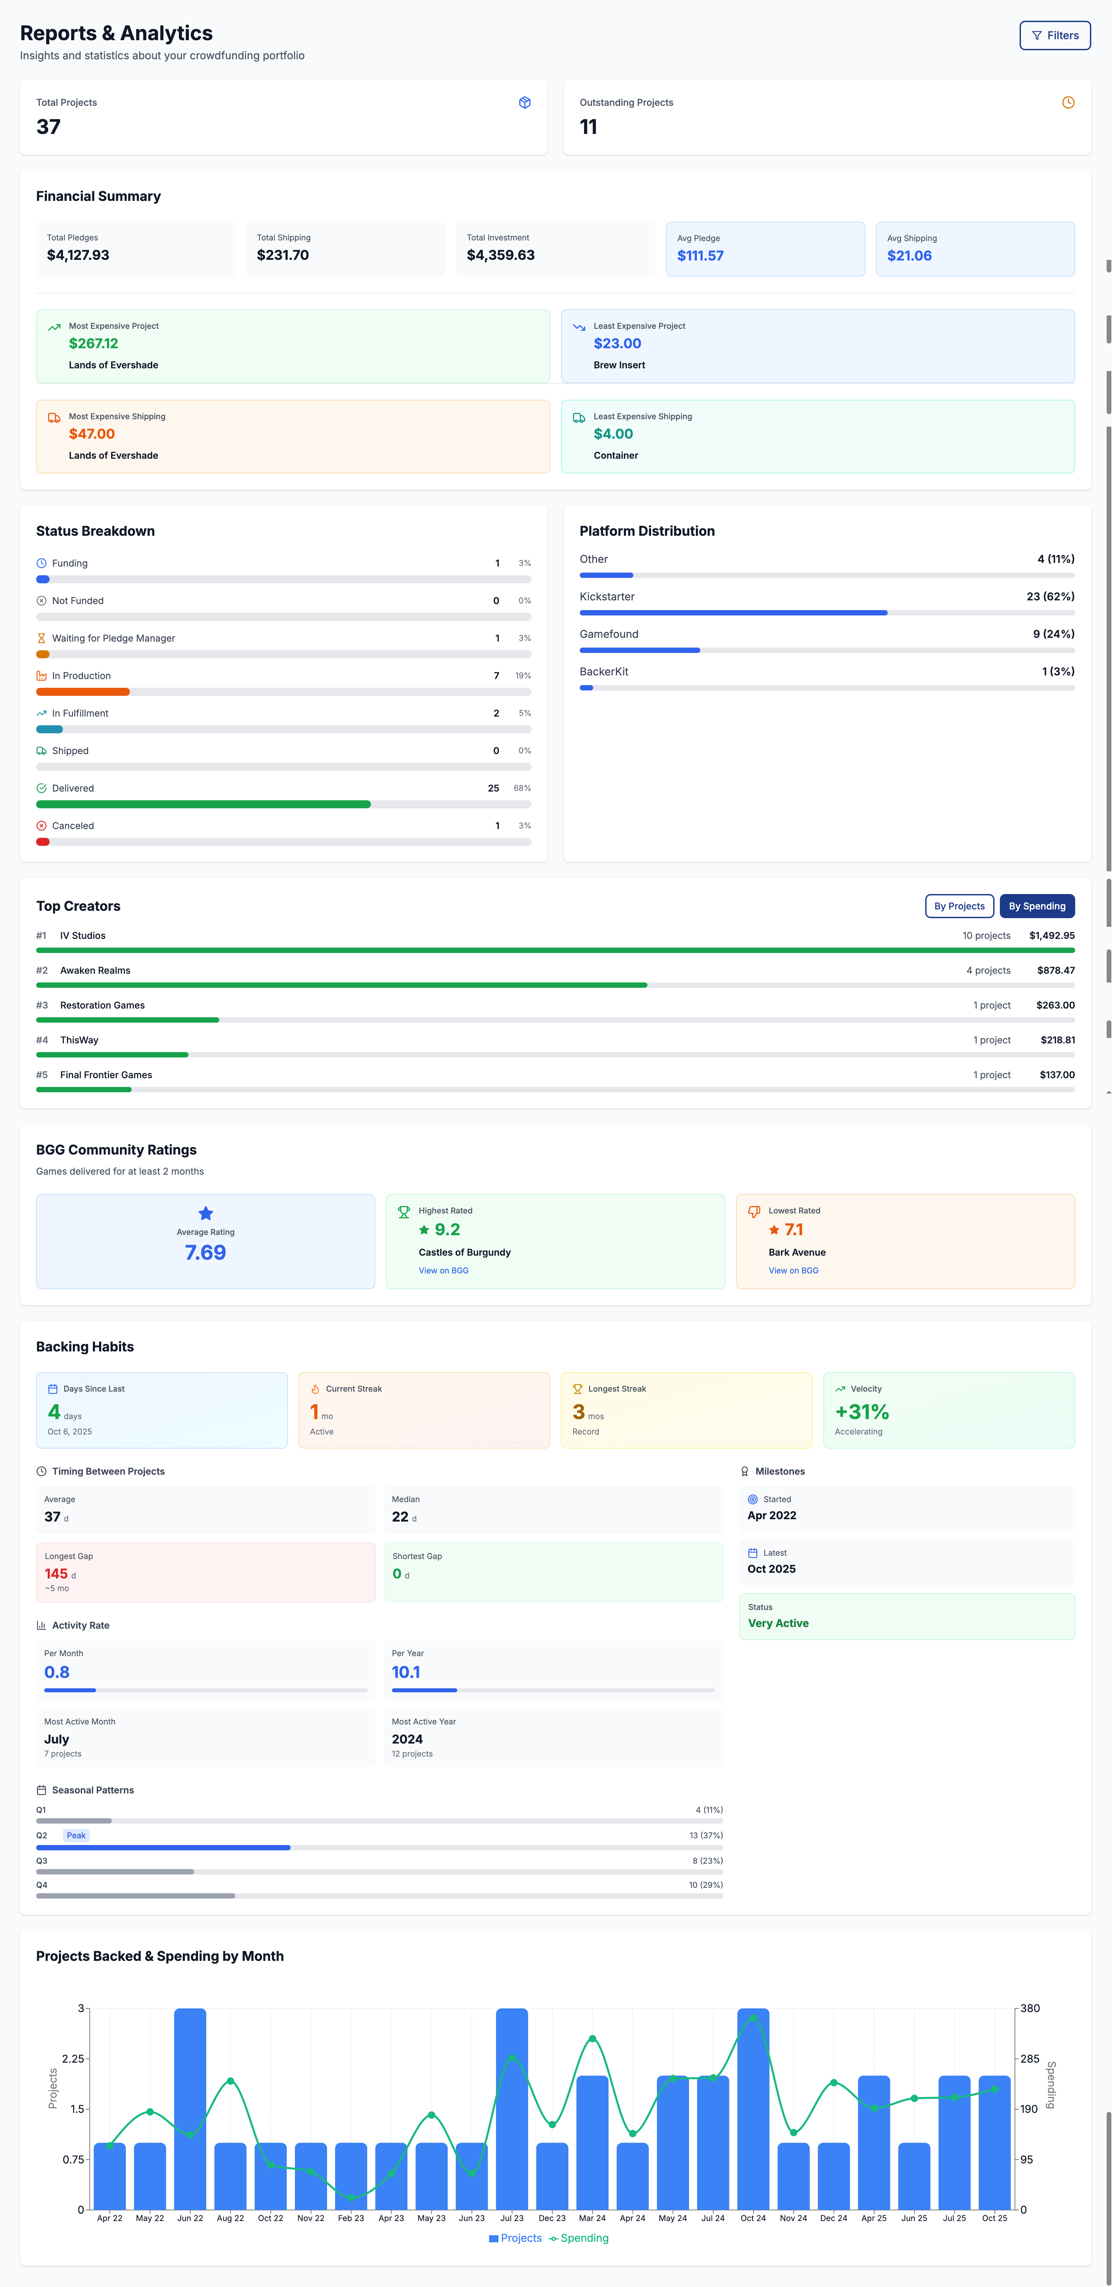The height and width of the screenshot is (2287, 1112).
Task: Toggle the Projects legend under the monthly chart
Action: pyautogui.click(x=515, y=2237)
